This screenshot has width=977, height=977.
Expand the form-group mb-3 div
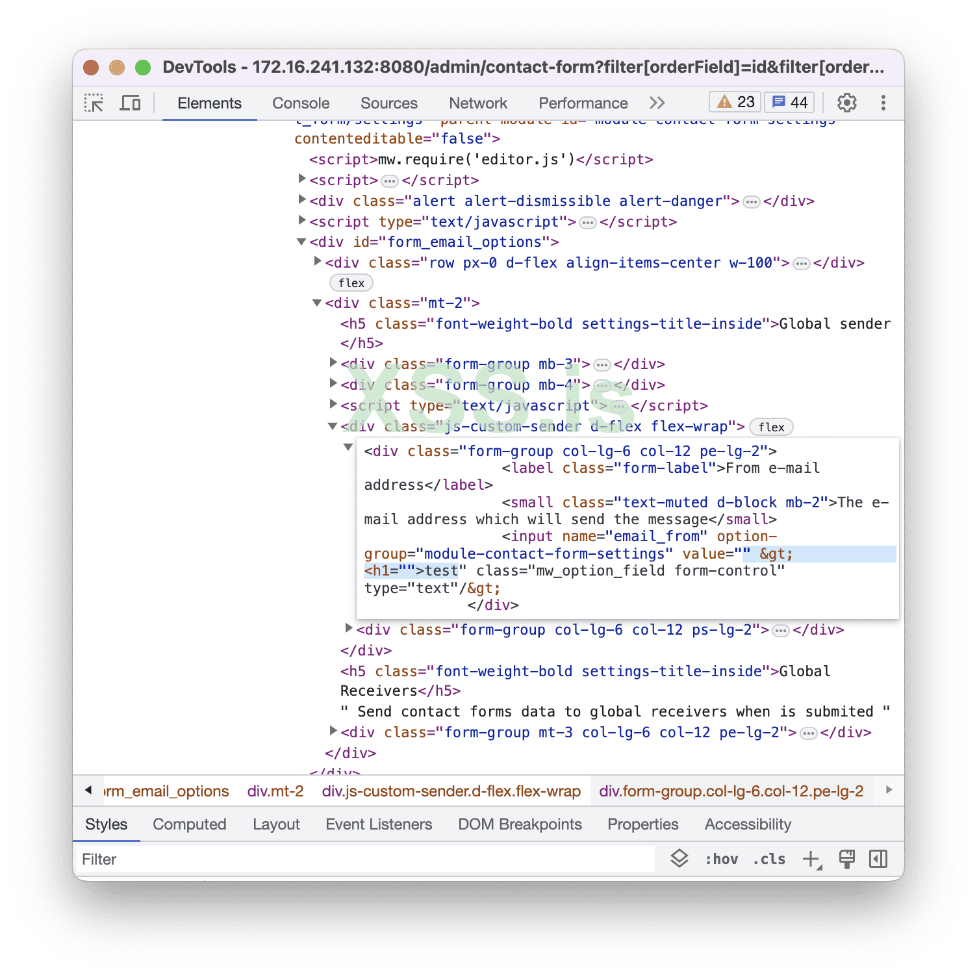point(333,362)
